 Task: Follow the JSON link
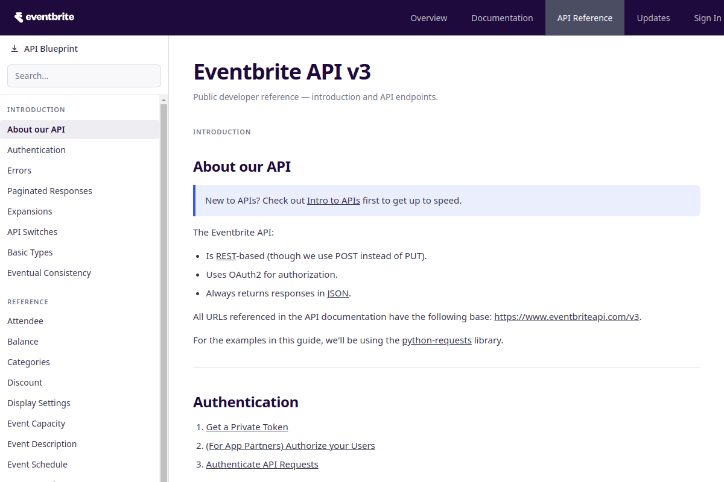click(x=338, y=294)
